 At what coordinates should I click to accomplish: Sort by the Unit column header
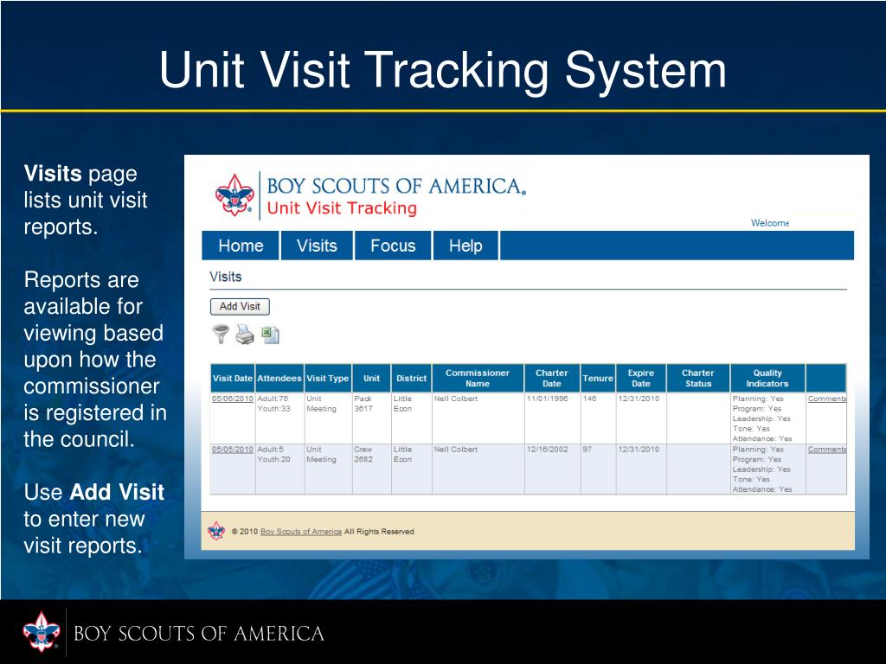[x=371, y=379]
